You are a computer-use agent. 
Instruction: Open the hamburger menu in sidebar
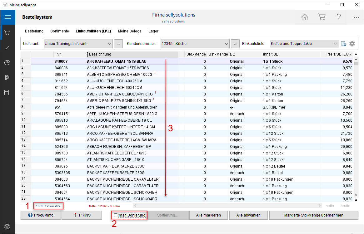click(x=7, y=17)
